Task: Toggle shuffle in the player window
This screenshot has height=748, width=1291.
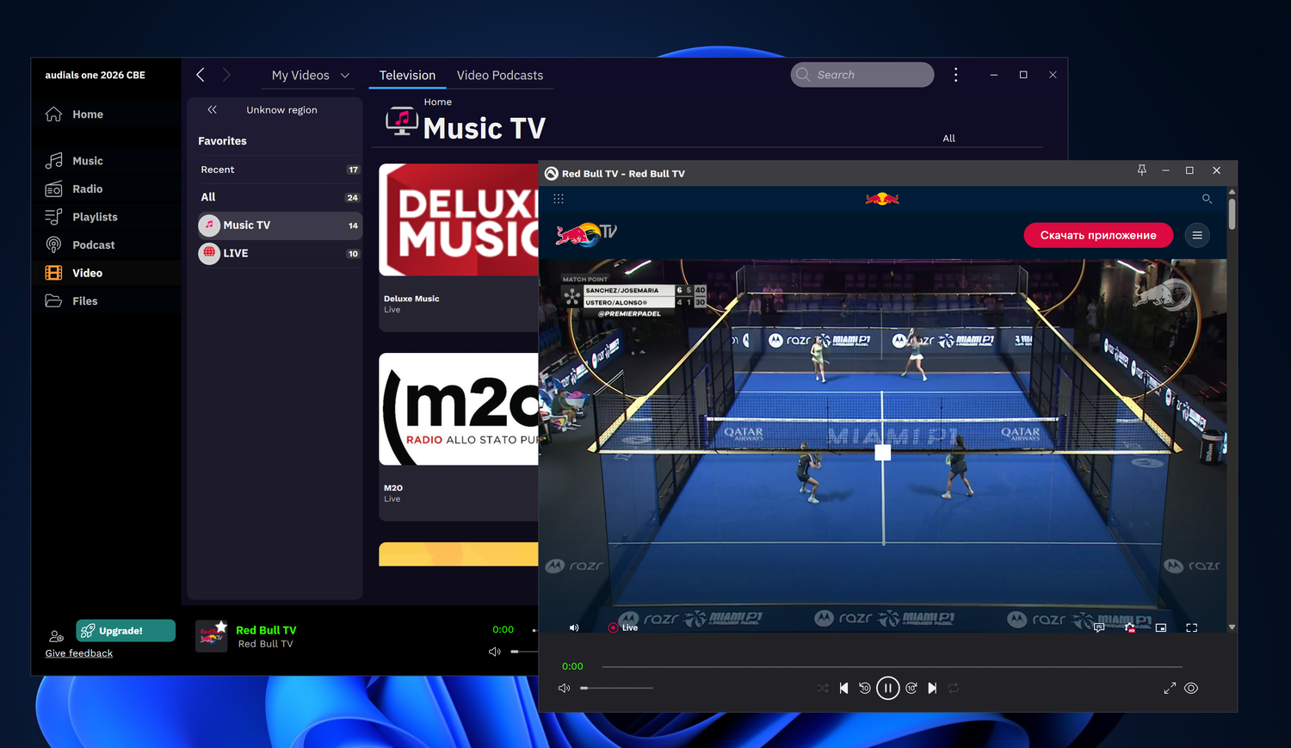Action: point(823,689)
